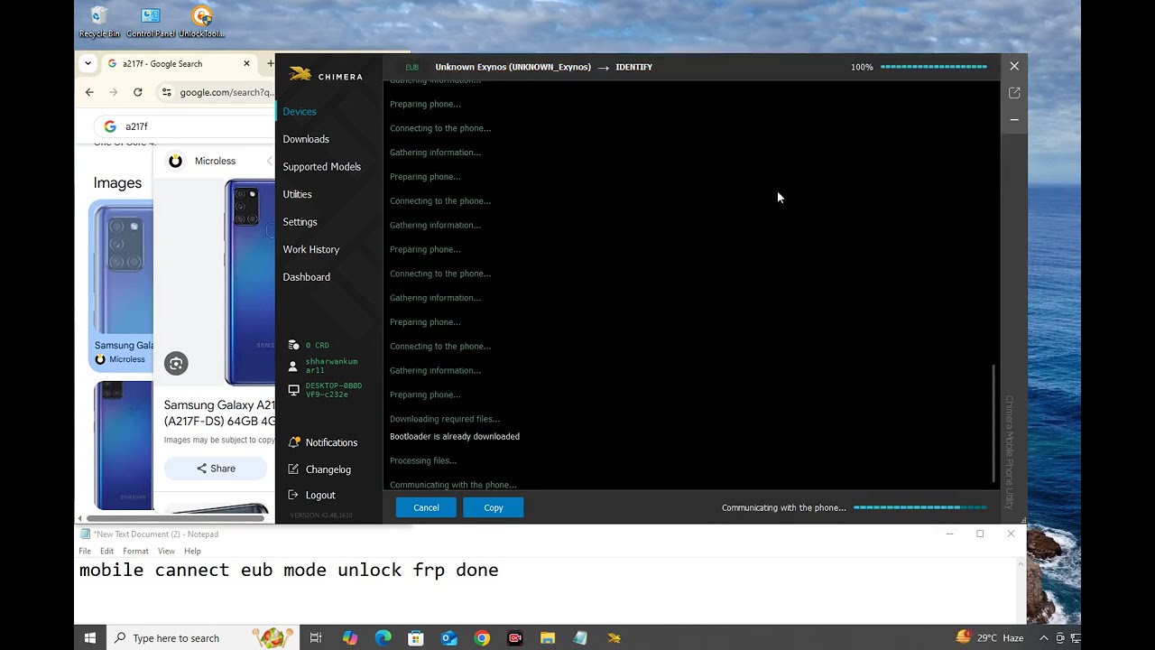Open the Notepad View menu

(166, 551)
